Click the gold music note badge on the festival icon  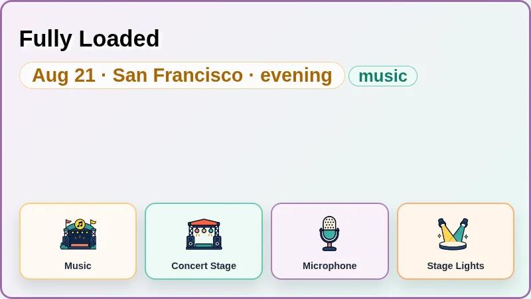(x=80, y=224)
